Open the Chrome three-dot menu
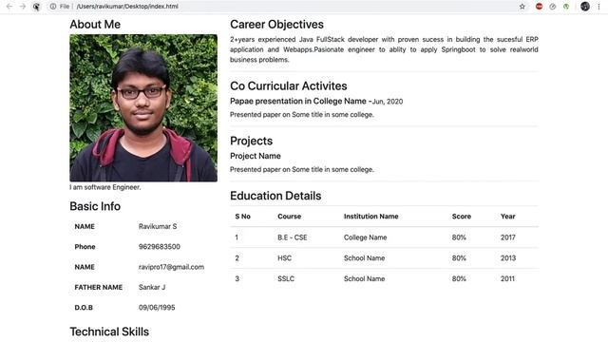Viewport: 608px width, 342px height. [598, 7]
